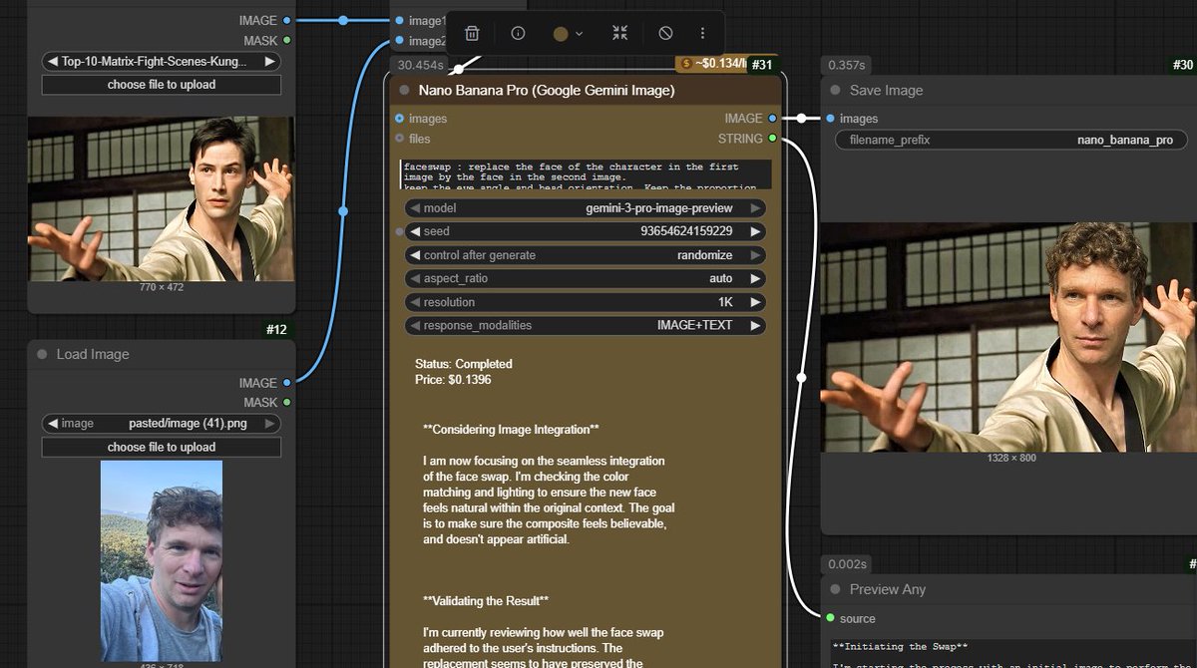Click the Preview Any text output area

pyautogui.click(x=1012, y=653)
